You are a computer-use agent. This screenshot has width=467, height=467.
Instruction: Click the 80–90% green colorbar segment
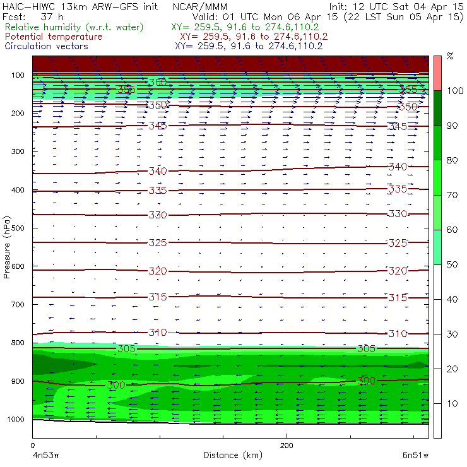[x=437, y=143]
